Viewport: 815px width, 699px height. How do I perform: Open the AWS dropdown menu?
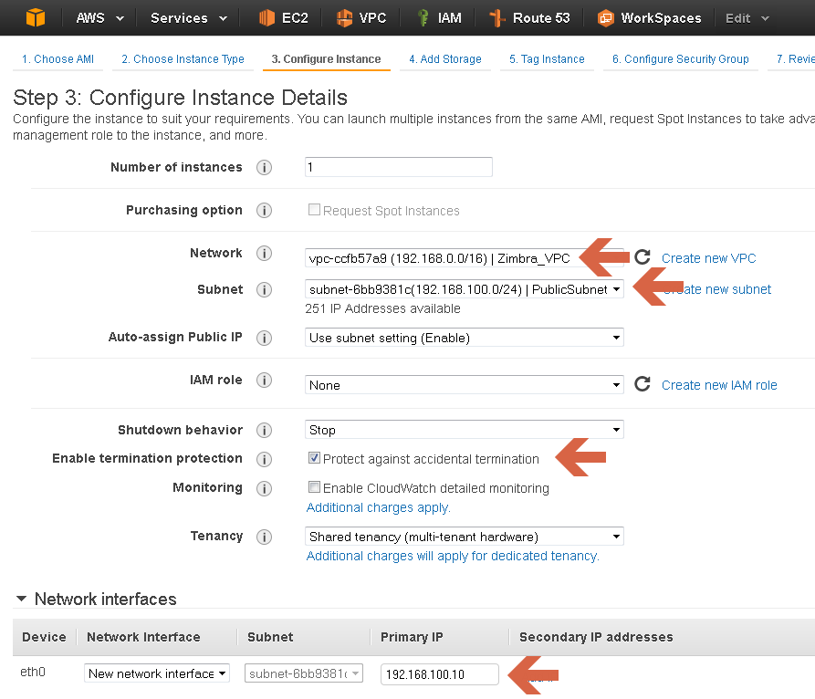pos(99,18)
